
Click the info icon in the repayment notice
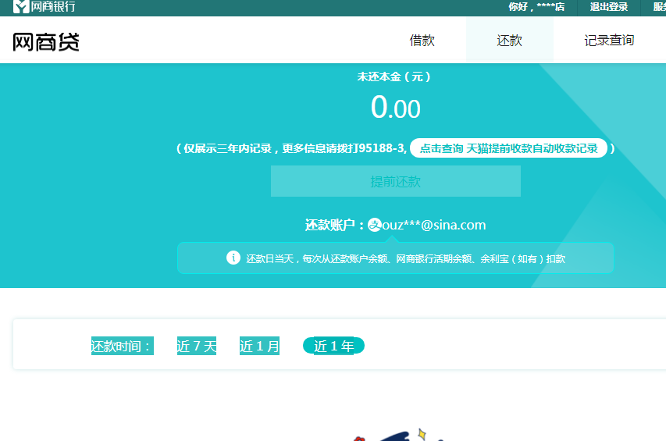coord(233,258)
